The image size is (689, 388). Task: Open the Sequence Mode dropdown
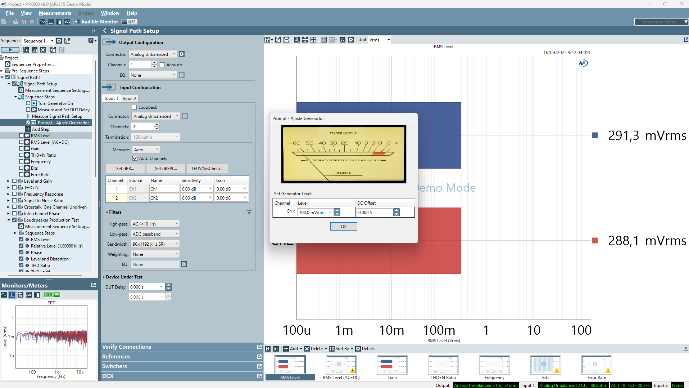click(661, 22)
